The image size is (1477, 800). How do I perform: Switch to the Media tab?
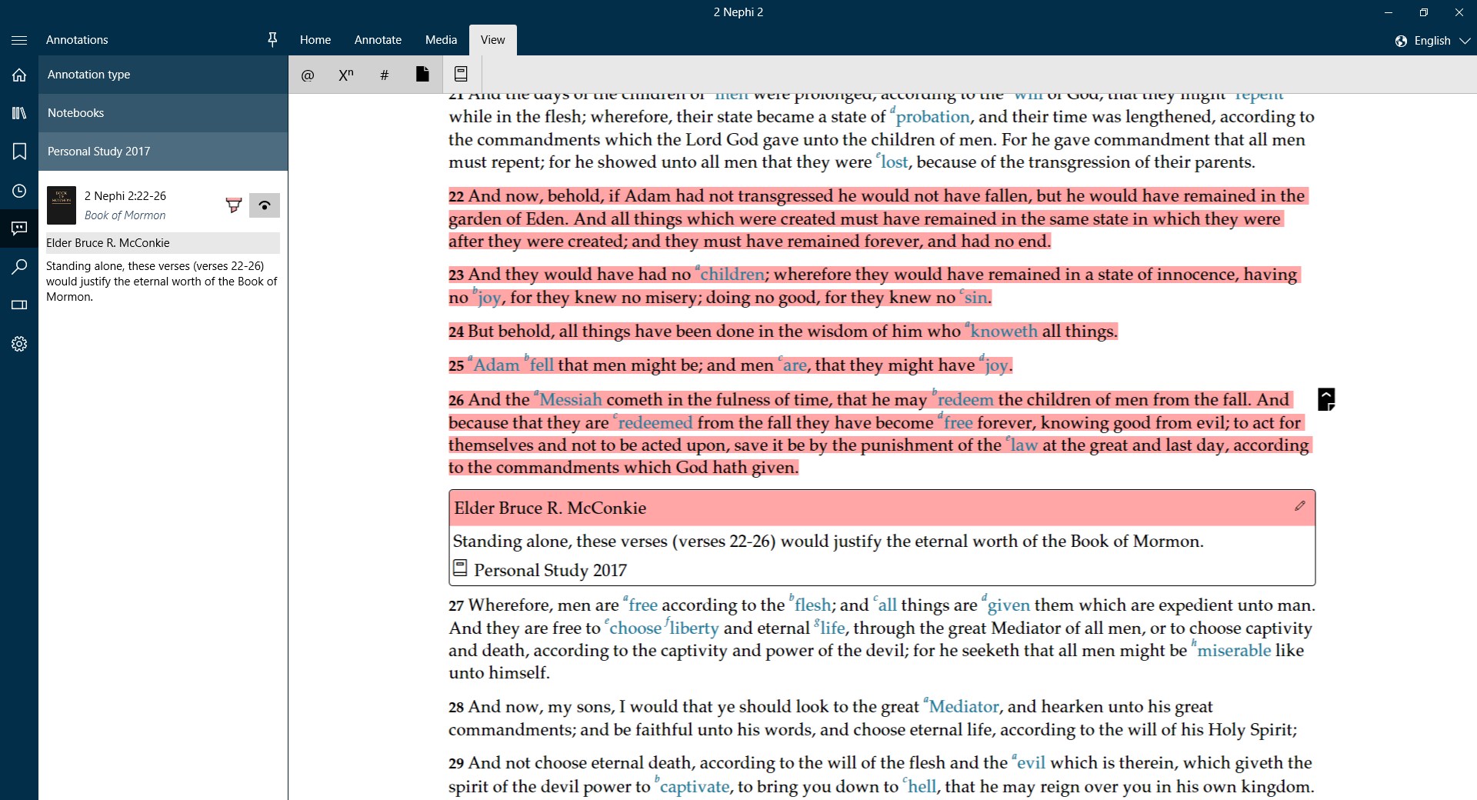coord(441,39)
